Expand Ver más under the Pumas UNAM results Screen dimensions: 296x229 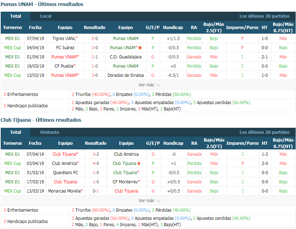pos(149,85)
